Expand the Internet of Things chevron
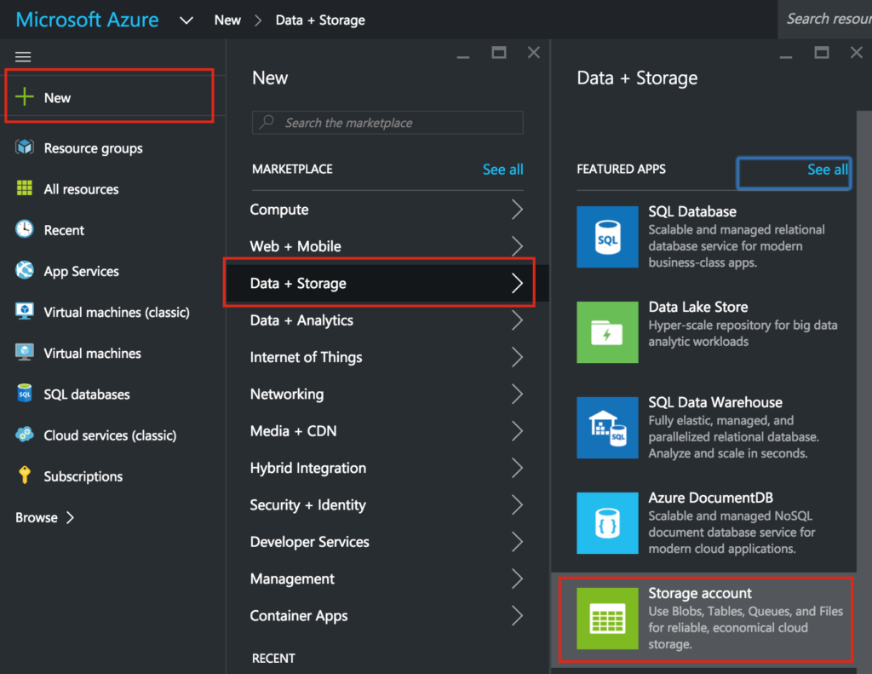The width and height of the screenshot is (872, 674). coord(517,357)
